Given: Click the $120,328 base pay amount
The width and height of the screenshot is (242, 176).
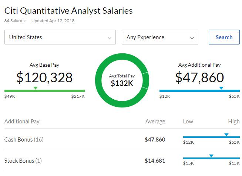Looking at the screenshot, I should pos(44,77).
